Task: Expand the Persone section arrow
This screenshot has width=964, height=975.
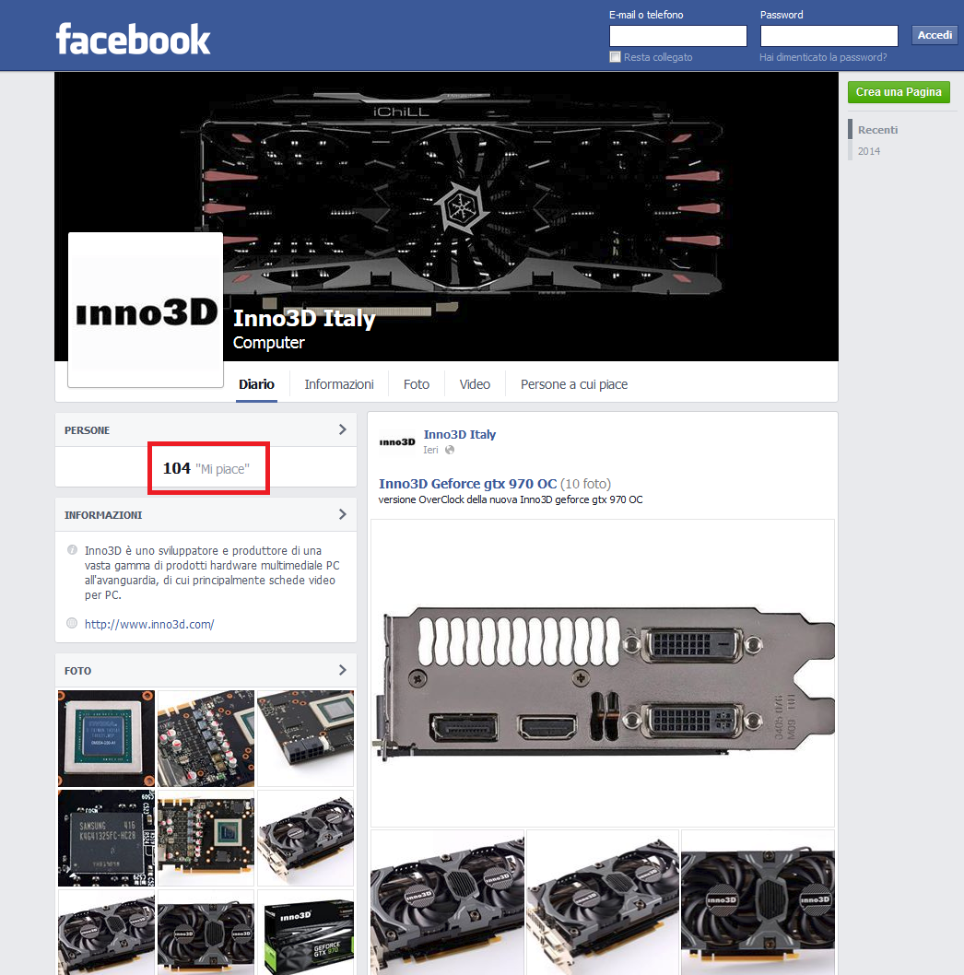Action: (342, 429)
